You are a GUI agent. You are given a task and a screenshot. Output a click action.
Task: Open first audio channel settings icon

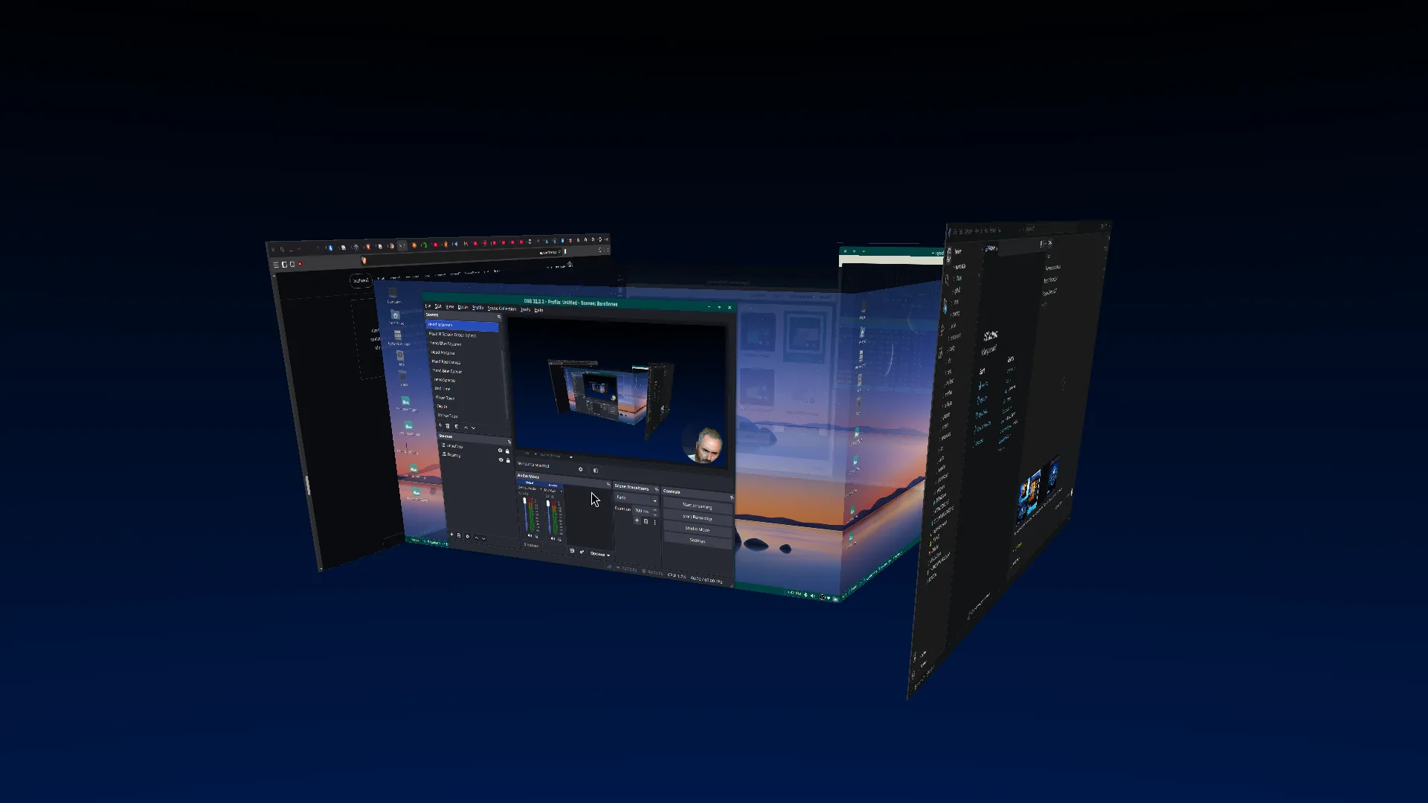[536, 536]
